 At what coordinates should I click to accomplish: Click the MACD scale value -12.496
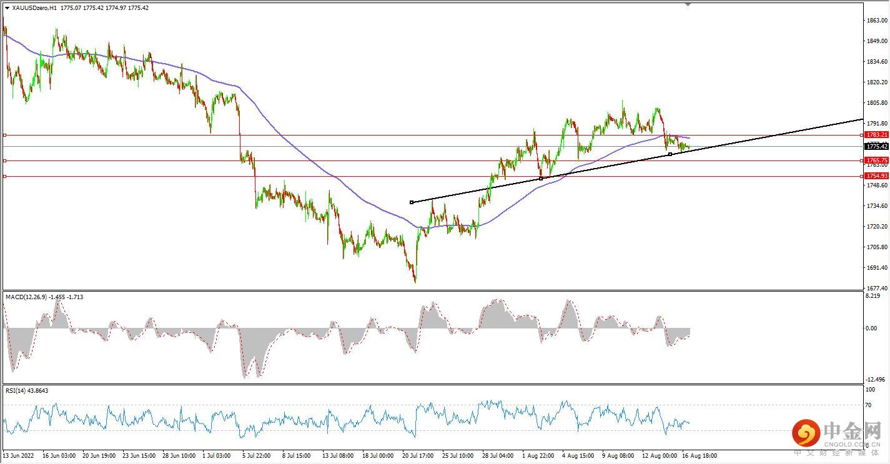(876, 379)
